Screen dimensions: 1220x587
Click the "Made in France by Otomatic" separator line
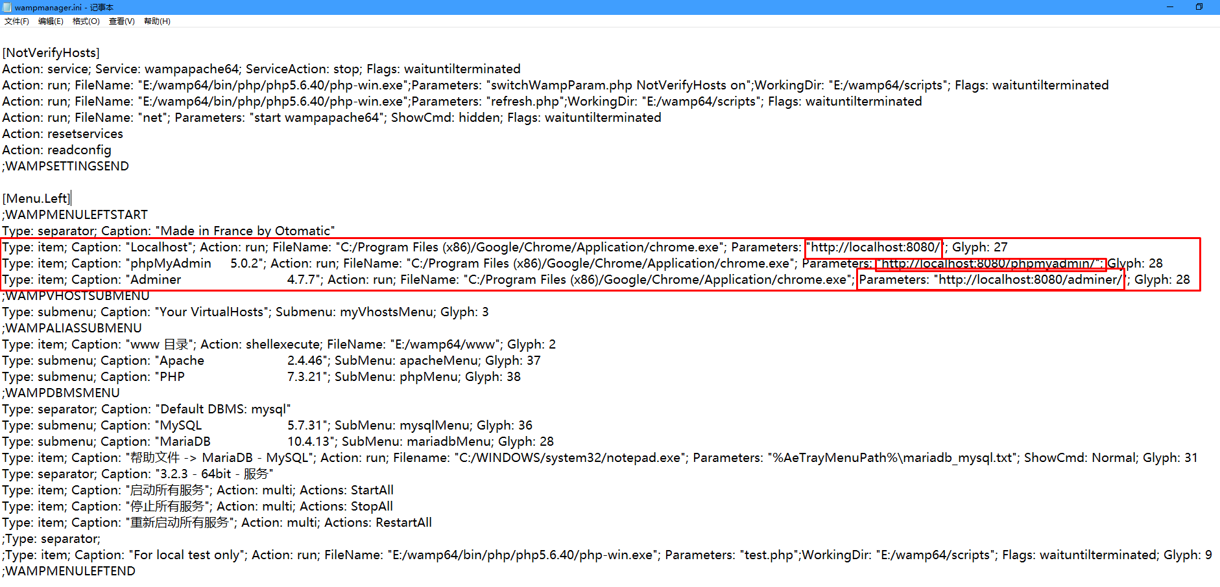(x=169, y=231)
